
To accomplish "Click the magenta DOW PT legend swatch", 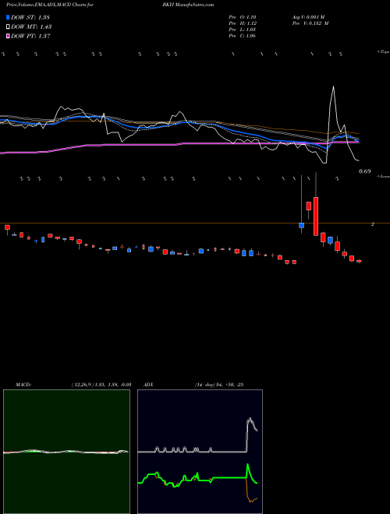I will point(8,37).
